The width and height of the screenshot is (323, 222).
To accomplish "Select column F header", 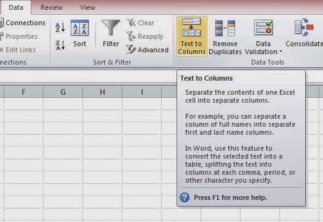I will point(23,92).
